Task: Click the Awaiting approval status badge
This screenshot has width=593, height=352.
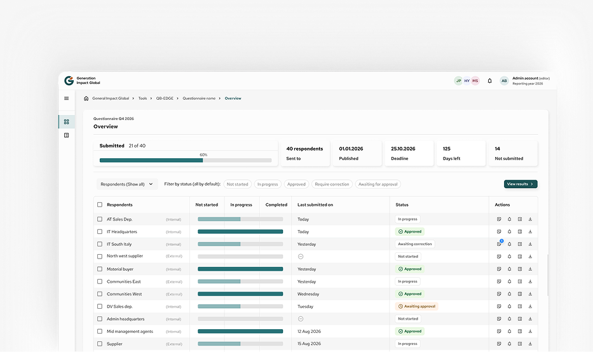Action: [x=417, y=307]
